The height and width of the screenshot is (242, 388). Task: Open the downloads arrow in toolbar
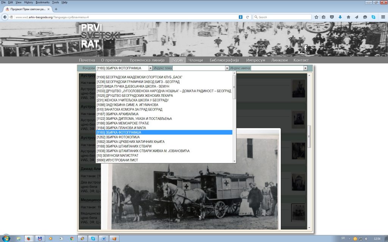(x=340, y=17)
